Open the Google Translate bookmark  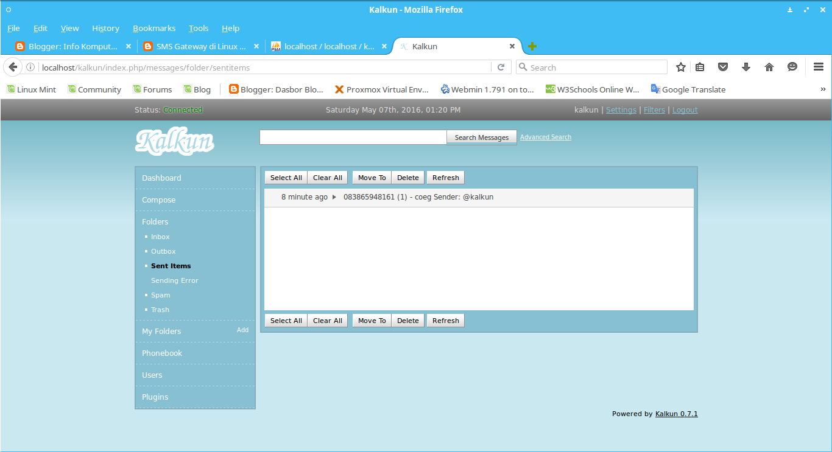click(688, 89)
